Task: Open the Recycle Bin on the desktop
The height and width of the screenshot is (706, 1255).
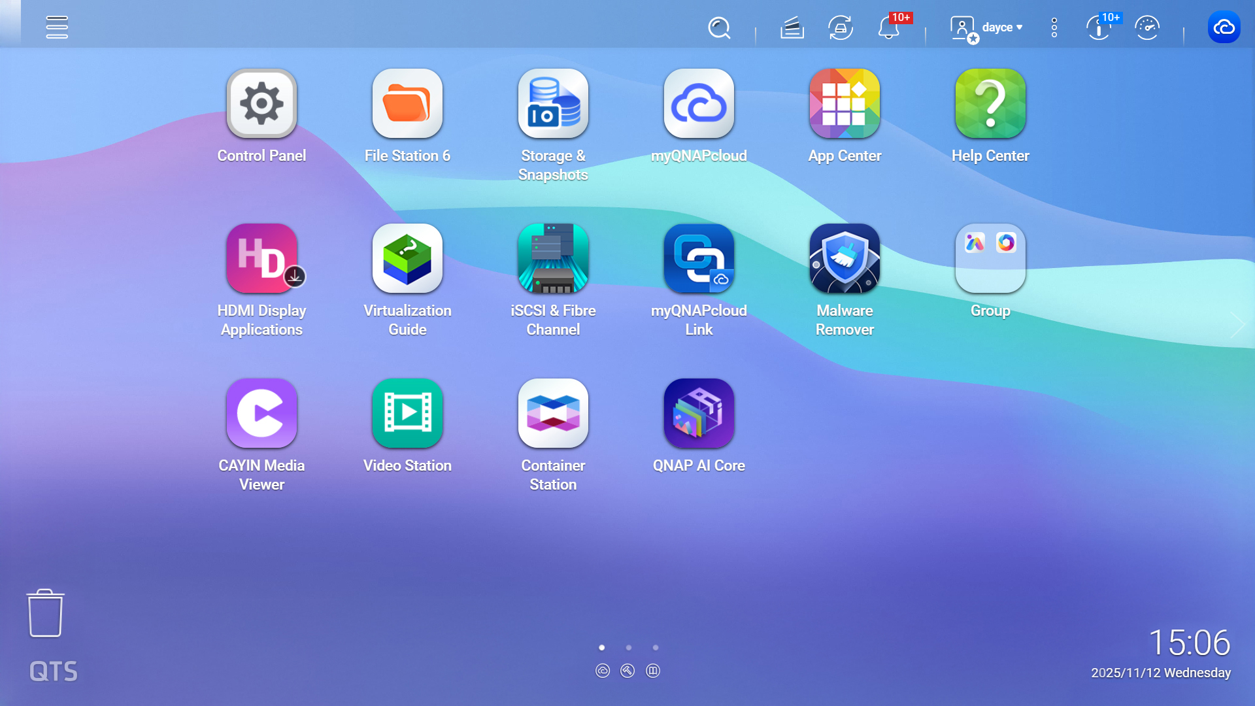Action: click(44, 613)
